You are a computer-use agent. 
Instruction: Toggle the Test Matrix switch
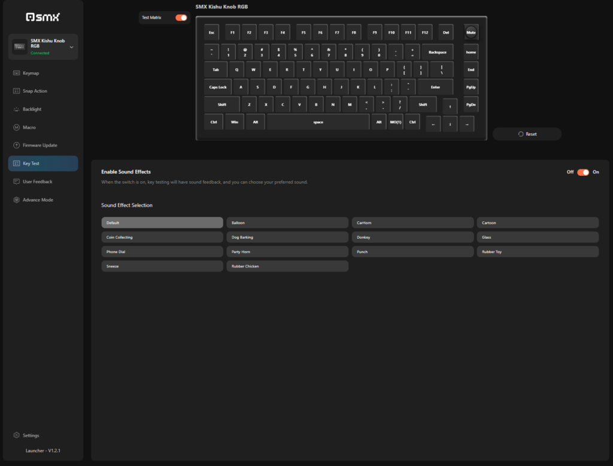tap(181, 18)
